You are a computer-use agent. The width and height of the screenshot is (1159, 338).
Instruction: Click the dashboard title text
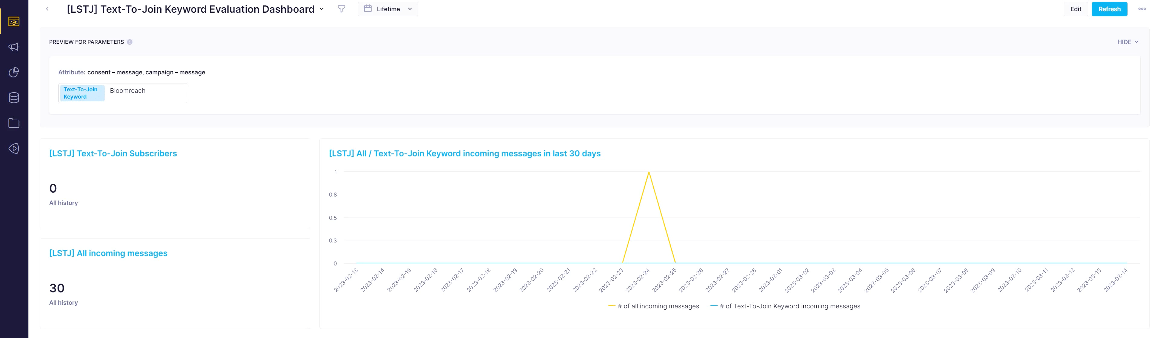pos(190,9)
